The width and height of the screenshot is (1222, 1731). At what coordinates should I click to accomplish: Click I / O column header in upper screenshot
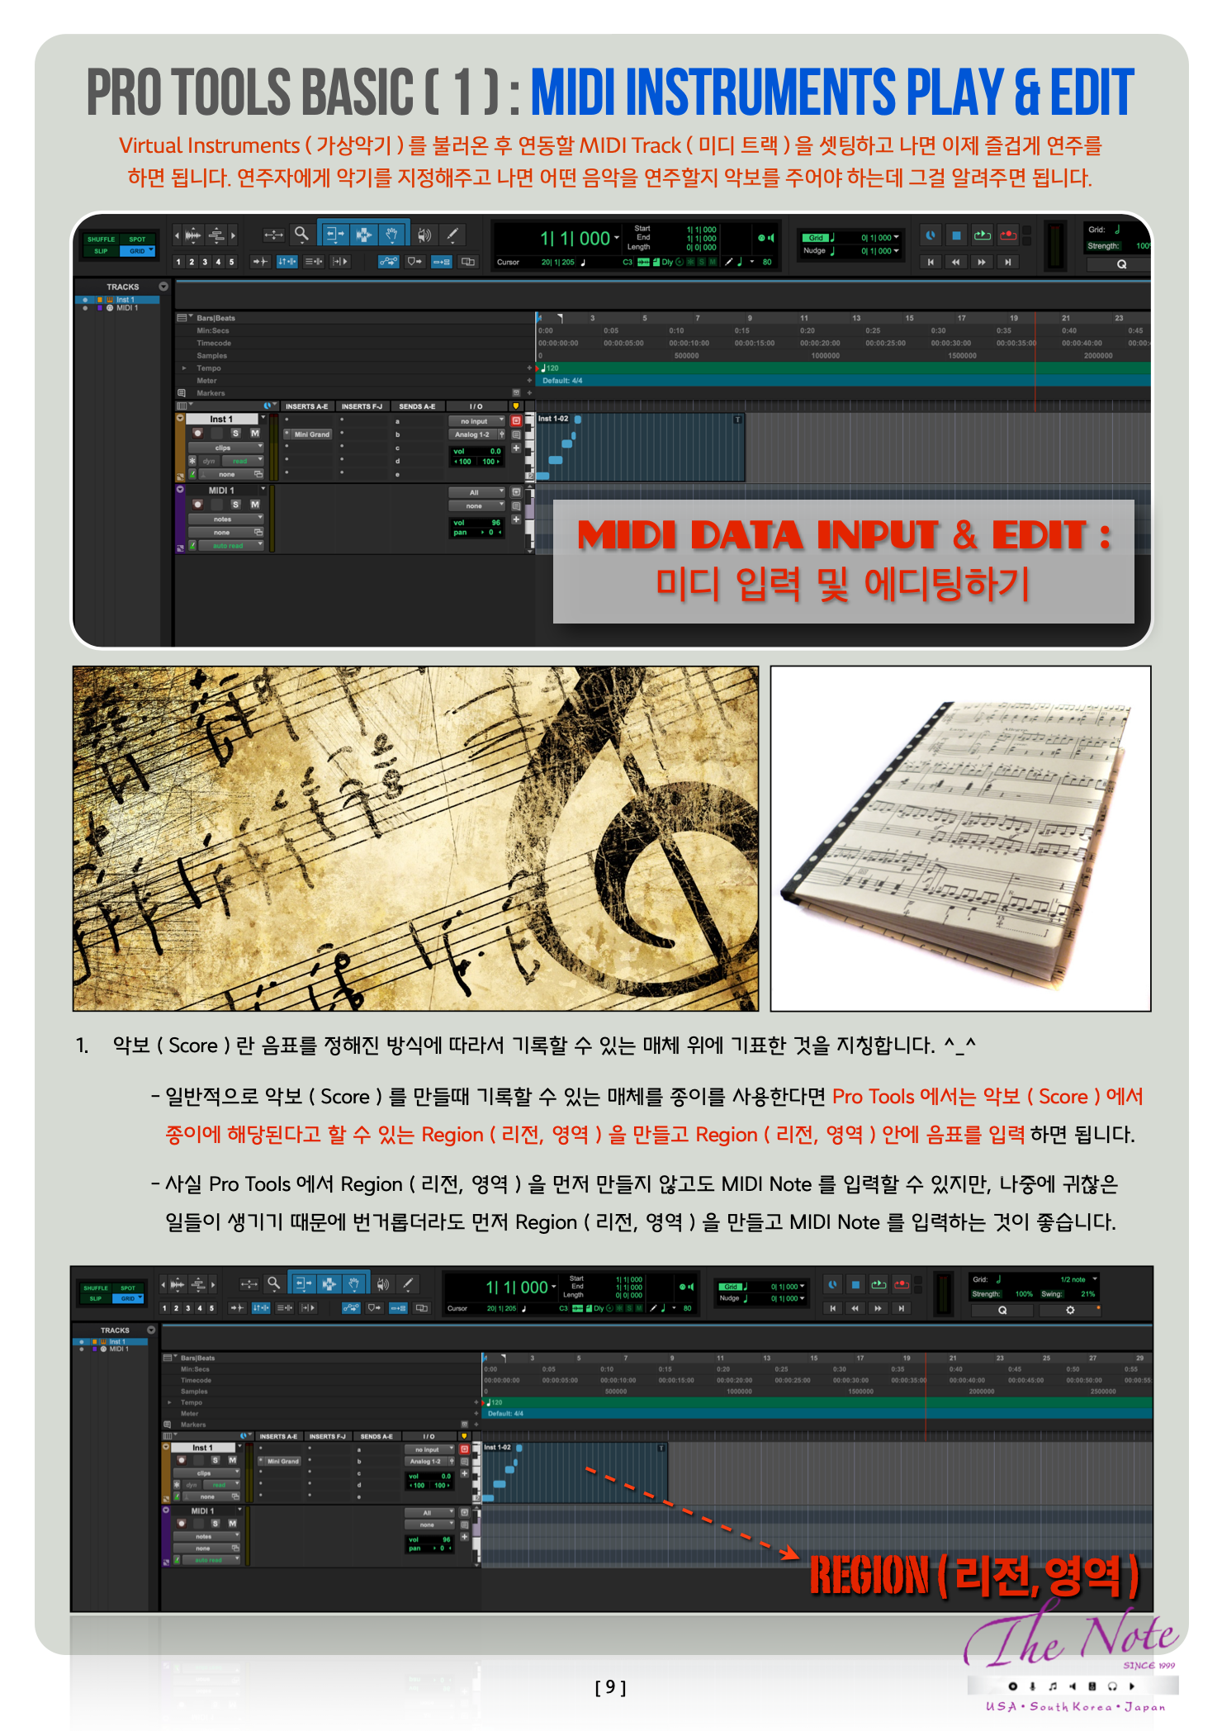pos(476,406)
